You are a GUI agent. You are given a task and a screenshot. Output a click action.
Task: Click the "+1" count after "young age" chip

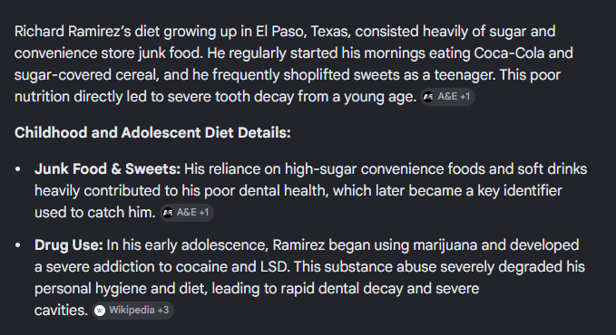tap(464, 97)
